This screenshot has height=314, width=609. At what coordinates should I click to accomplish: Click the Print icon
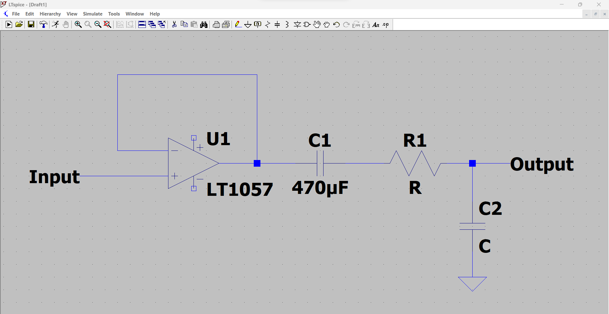[216, 24]
